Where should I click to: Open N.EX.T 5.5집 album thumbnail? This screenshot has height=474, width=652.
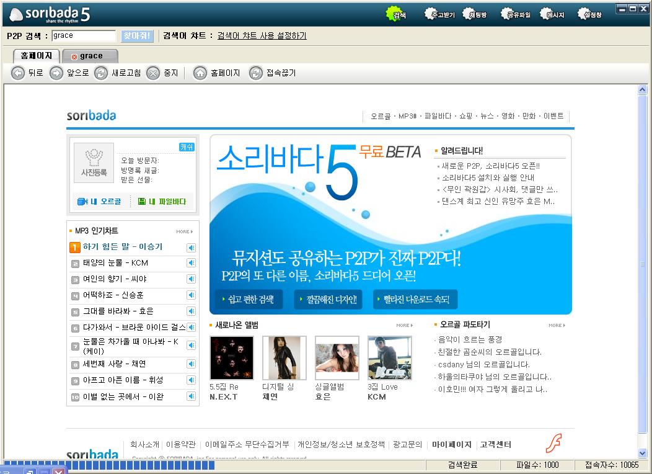pyautogui.click(x=232, y=358)
